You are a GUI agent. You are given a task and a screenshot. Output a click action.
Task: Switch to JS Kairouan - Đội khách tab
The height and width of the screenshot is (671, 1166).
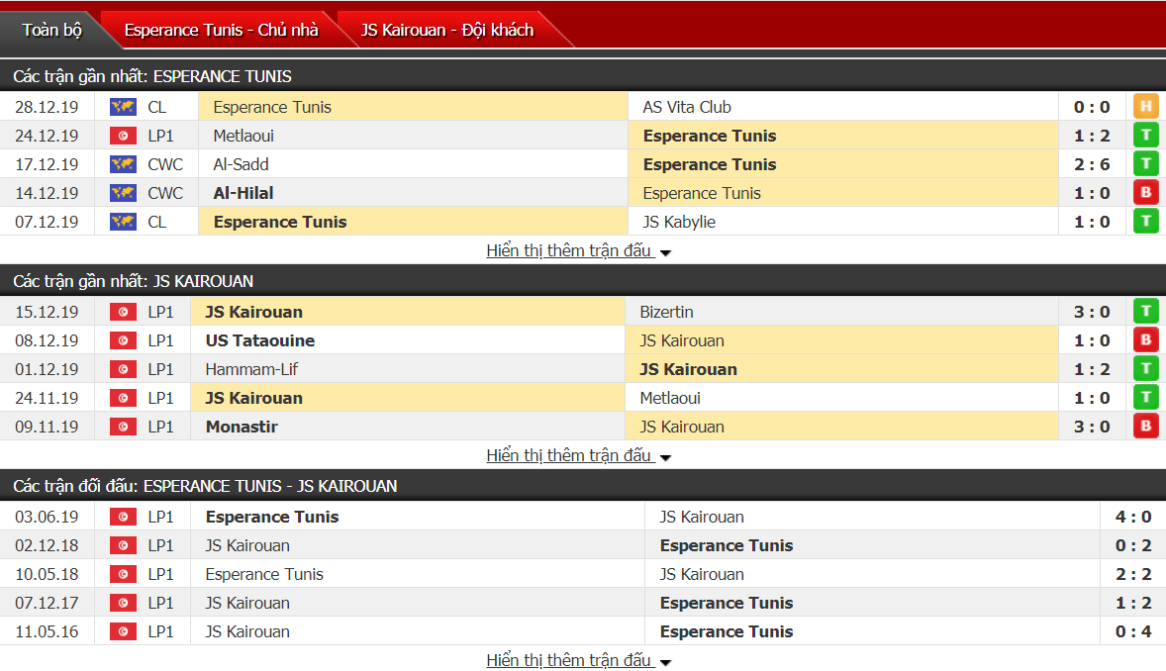tap(447, 30)
